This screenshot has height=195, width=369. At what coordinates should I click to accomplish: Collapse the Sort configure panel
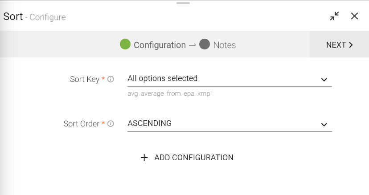pyautogui.click(x=334, y=16)
